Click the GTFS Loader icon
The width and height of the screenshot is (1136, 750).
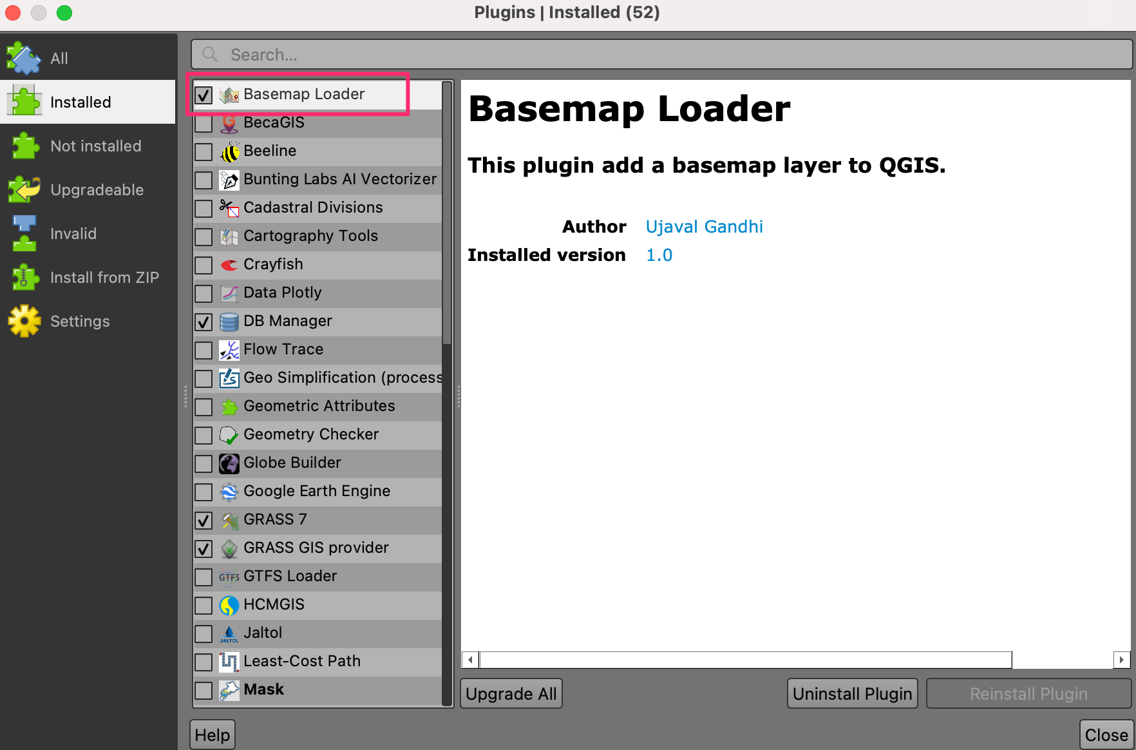pos(229,577)
